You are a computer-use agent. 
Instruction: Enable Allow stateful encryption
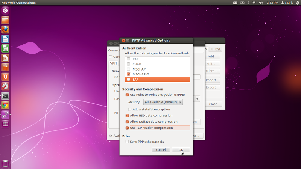coord(130,109)
